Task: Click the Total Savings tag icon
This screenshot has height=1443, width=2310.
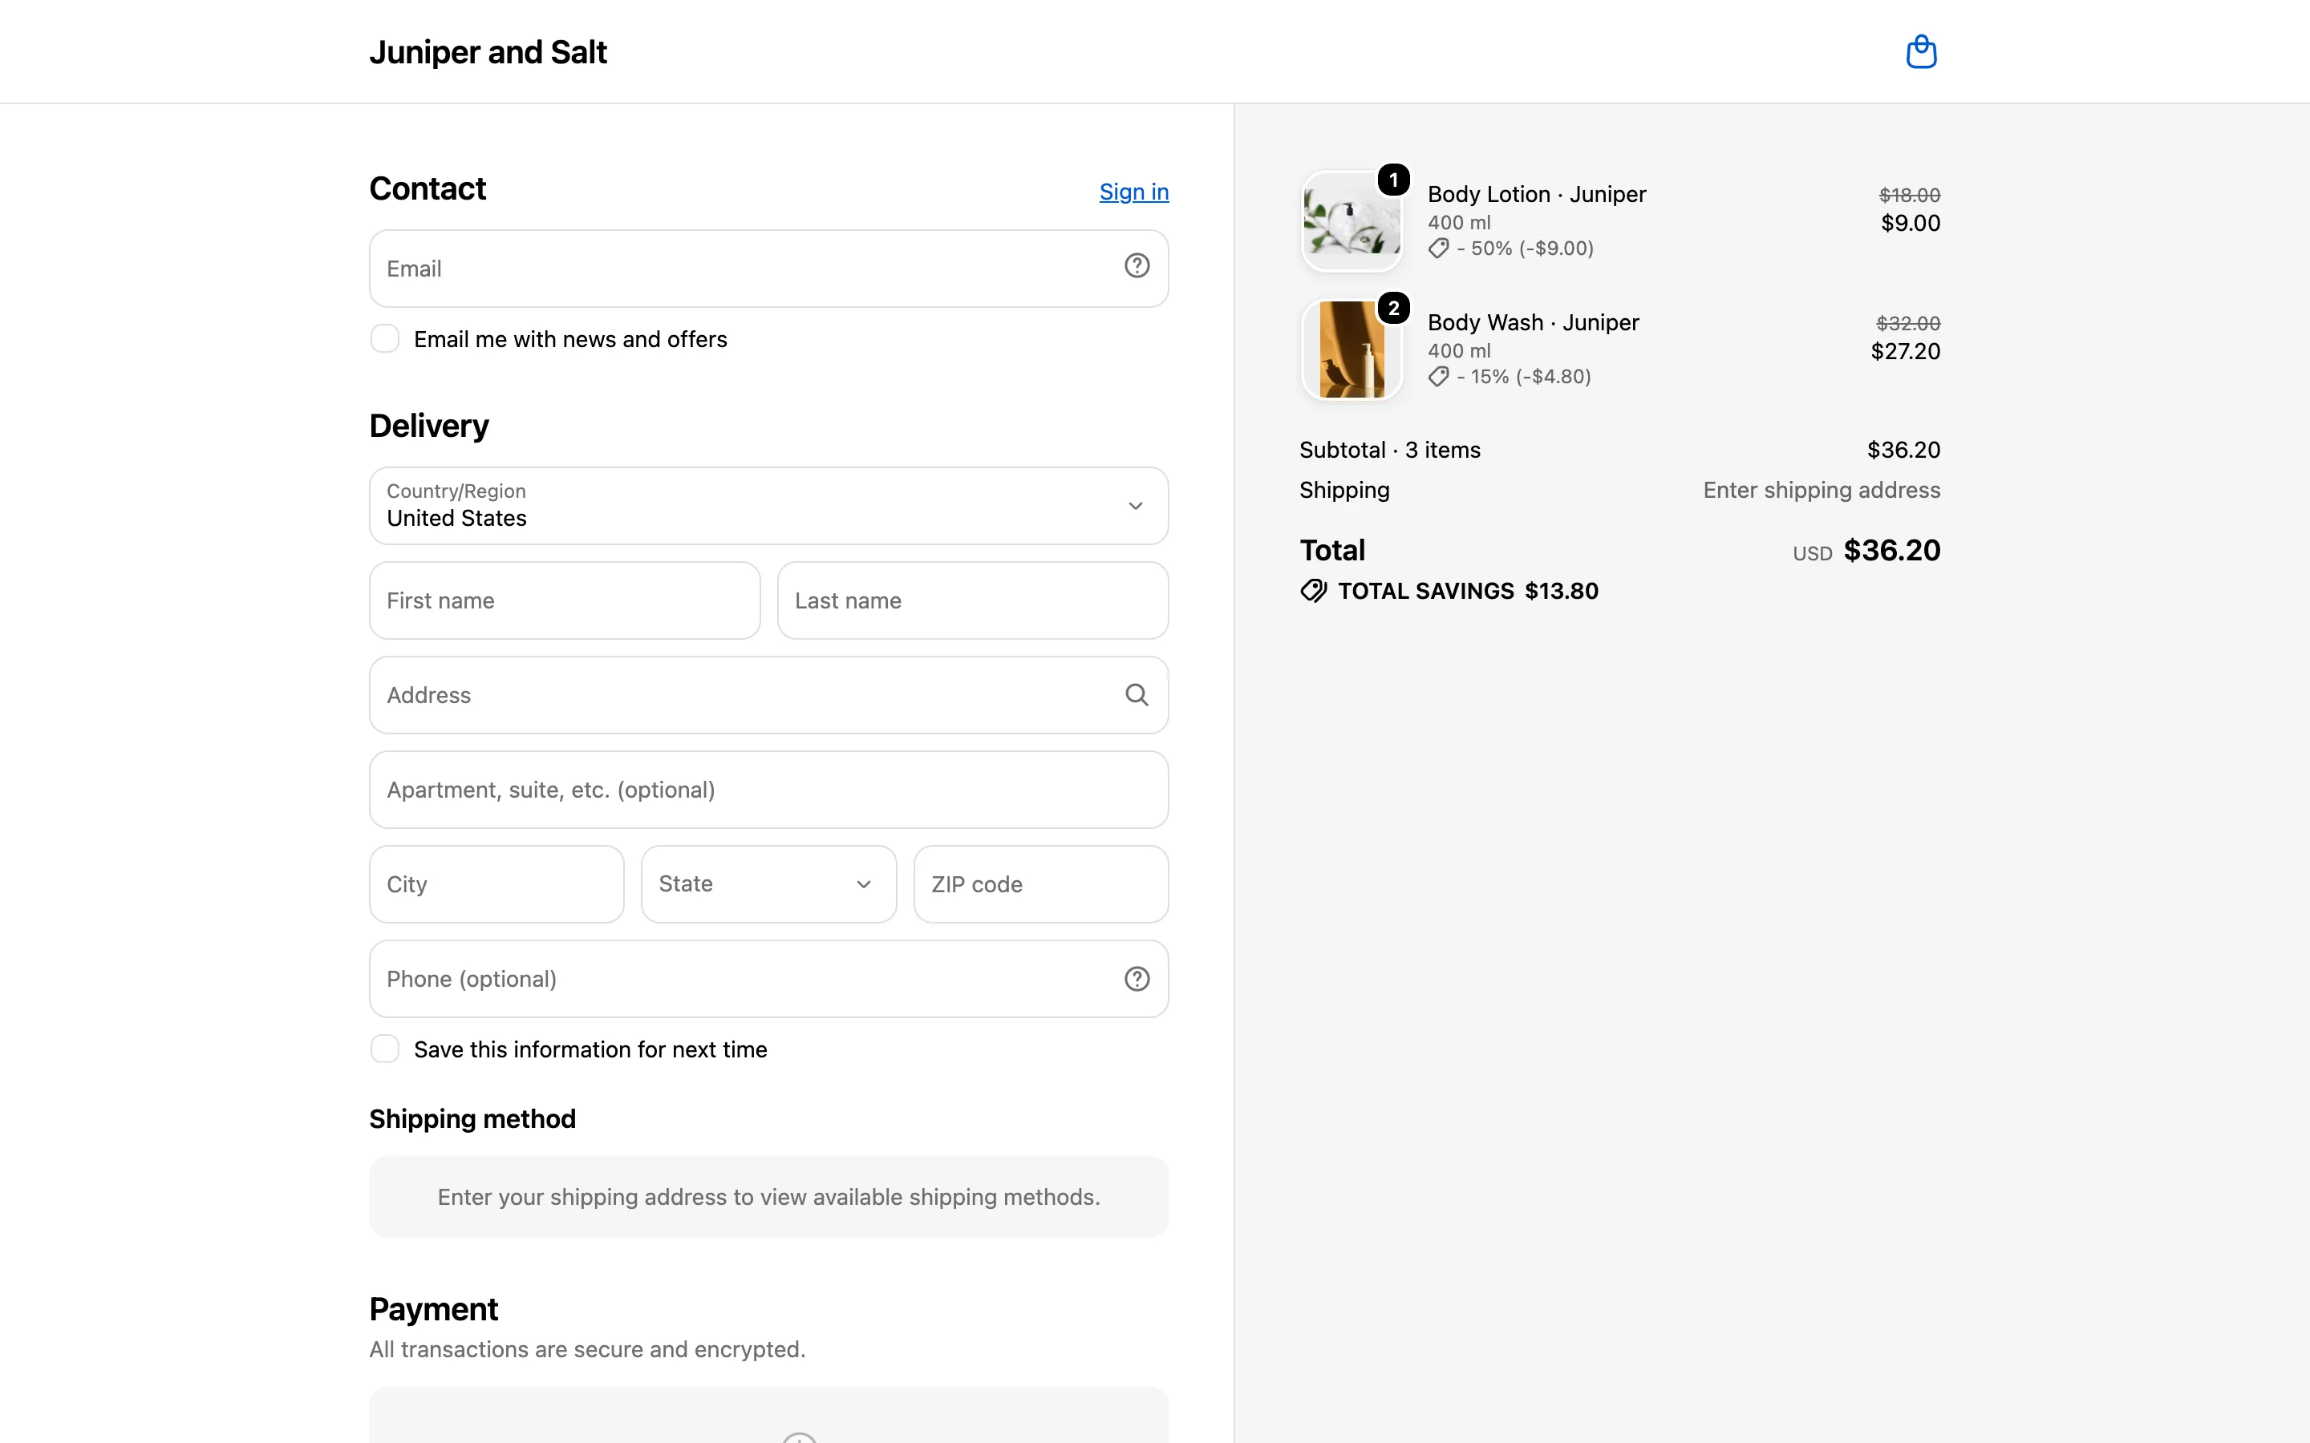Action: coord(1314,591)
